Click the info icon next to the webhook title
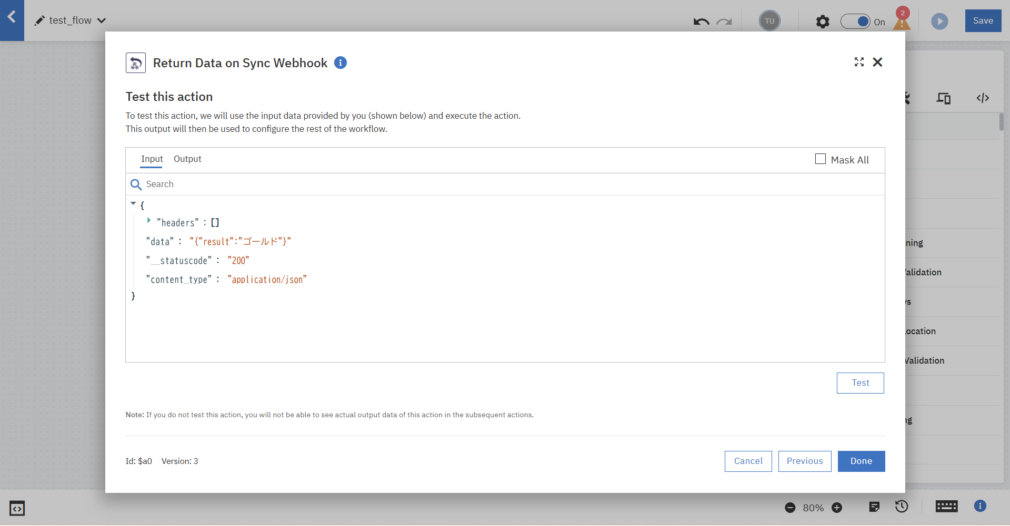The image size is (1010, 526). coord(341,63)
